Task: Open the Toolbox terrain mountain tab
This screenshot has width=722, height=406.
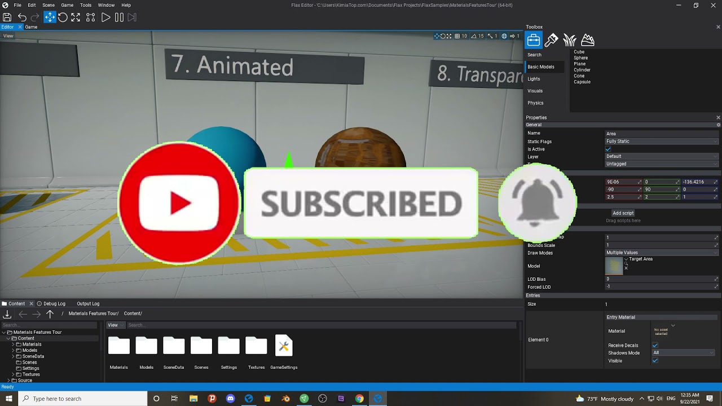Action: pos(588,40)
